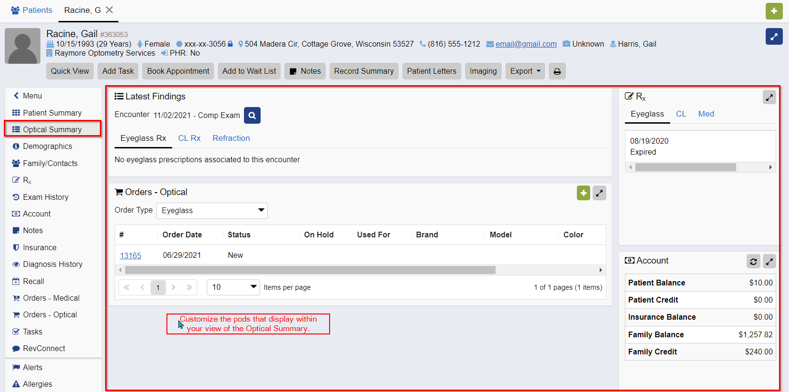The image size is (789, 392).
Task: Sort orders by Status column
Action: 239,235
